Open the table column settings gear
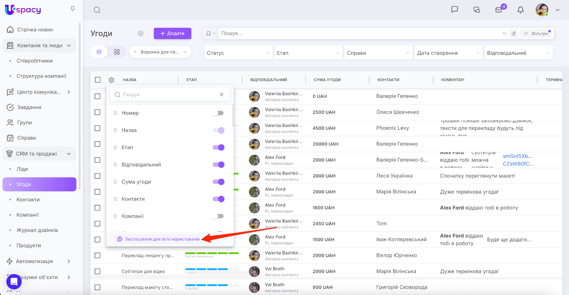This screenshot has height=295, width=569. coord(111,80)
